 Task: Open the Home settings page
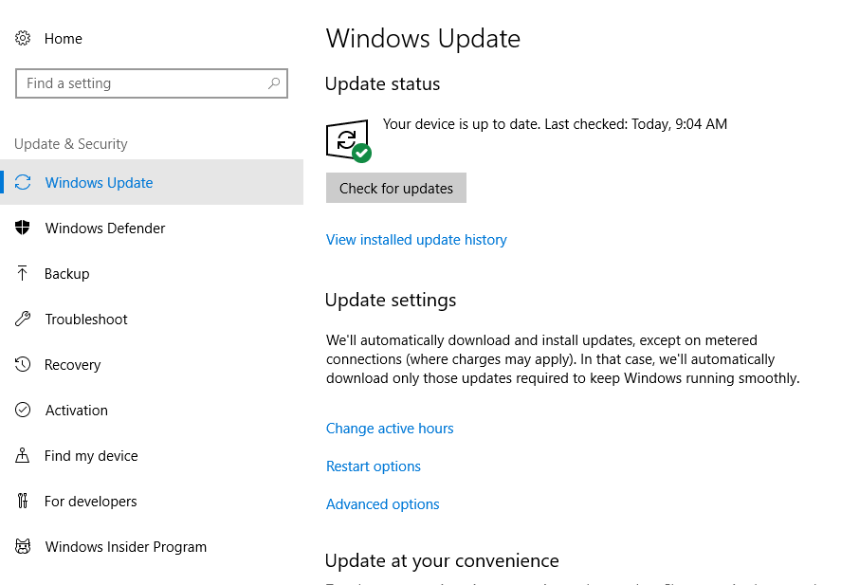tap(63, 39)
